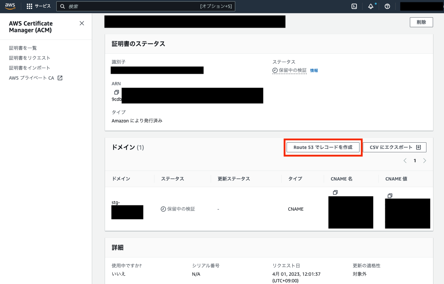Screen dimensions: 444x284
Task: Click the CNAME 名 column header
Action: [342, 179]
